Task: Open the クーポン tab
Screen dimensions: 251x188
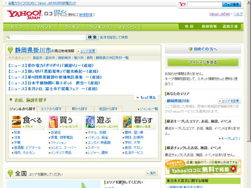Action: coord(72,27)
